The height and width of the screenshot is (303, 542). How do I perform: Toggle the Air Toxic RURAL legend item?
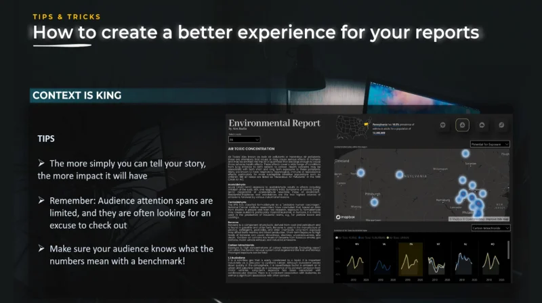pos(346,238)
